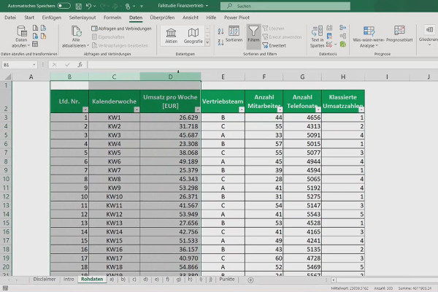Select row 10 header

point(6,179)
